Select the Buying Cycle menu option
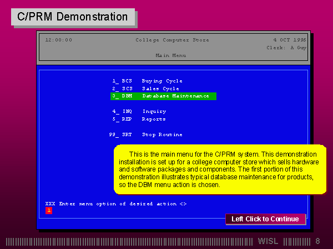The height and width of the screenshot is (249, 333). click(x=147, y=81)
